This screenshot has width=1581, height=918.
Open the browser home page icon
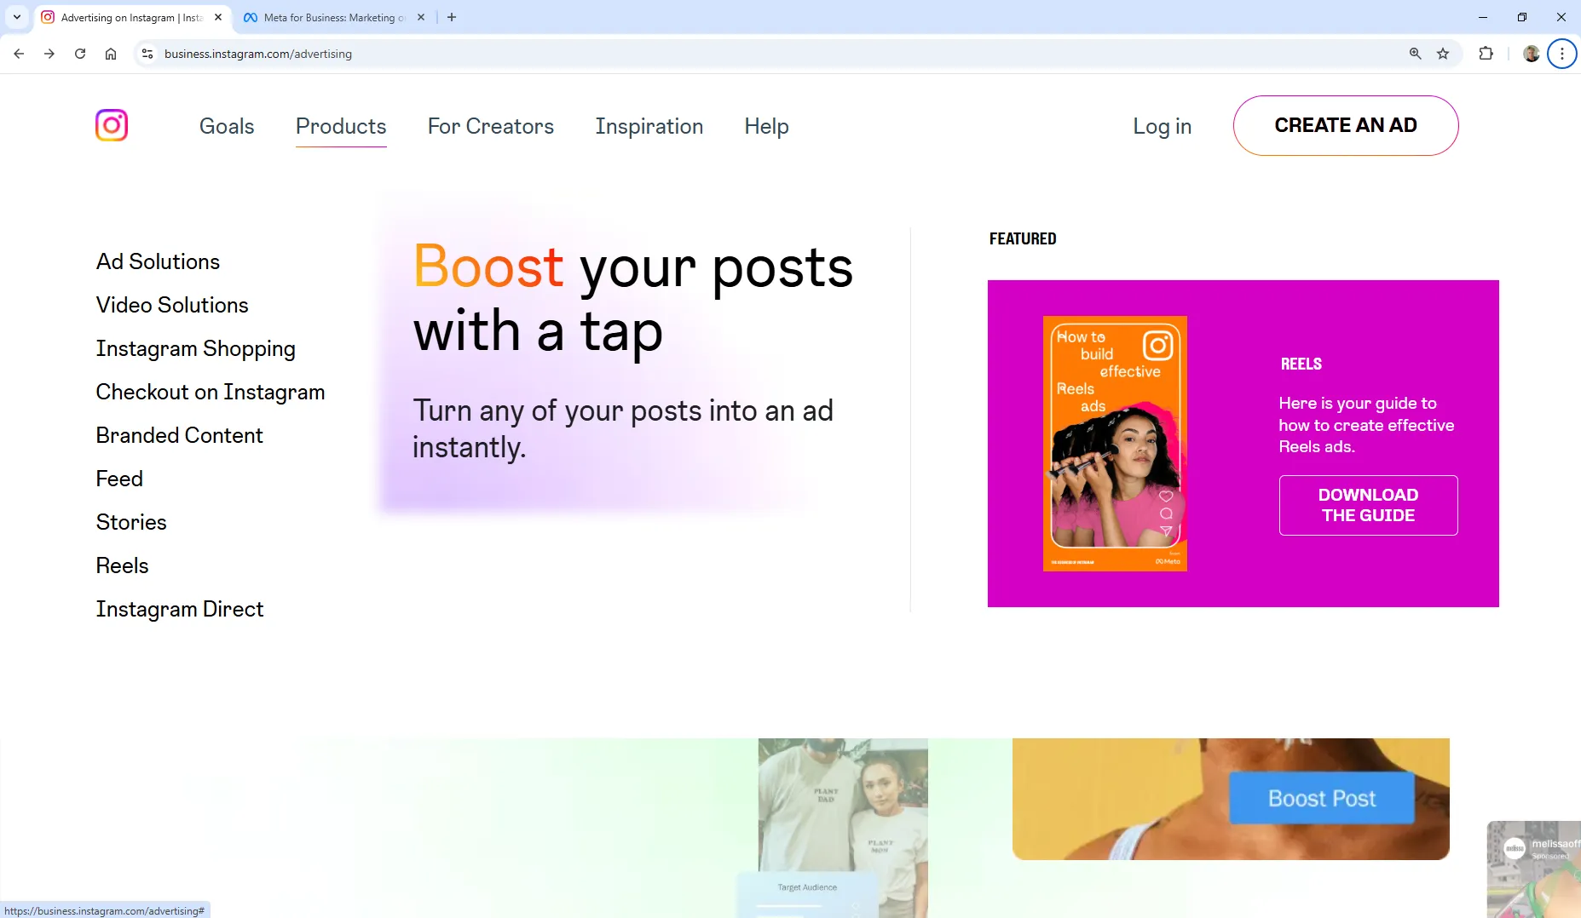(x=111, y=54)
